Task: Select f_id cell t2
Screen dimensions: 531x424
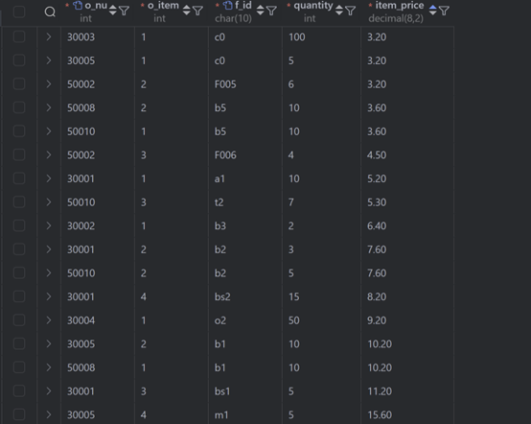Action: [219, 202]
